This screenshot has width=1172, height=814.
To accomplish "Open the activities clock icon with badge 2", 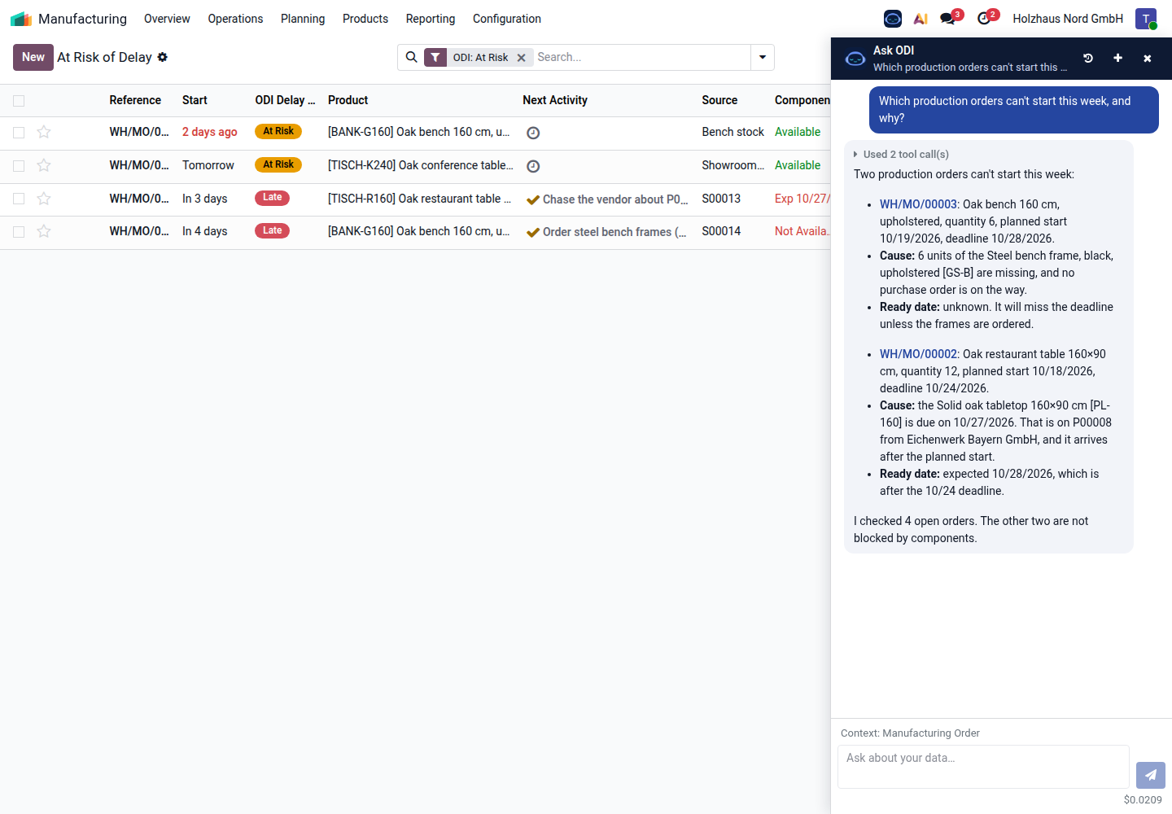I will coord(986,18).
